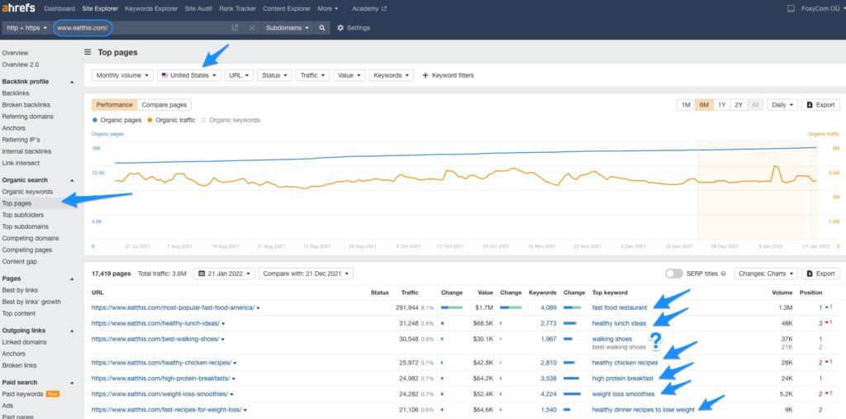Viewport: 846px width, 419px height.
Task: Open Organic keywords report
Action: 27,192
